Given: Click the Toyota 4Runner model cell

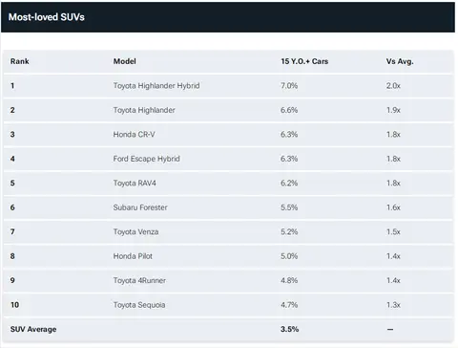Looking at the screenshot, I should click(139, 280).
